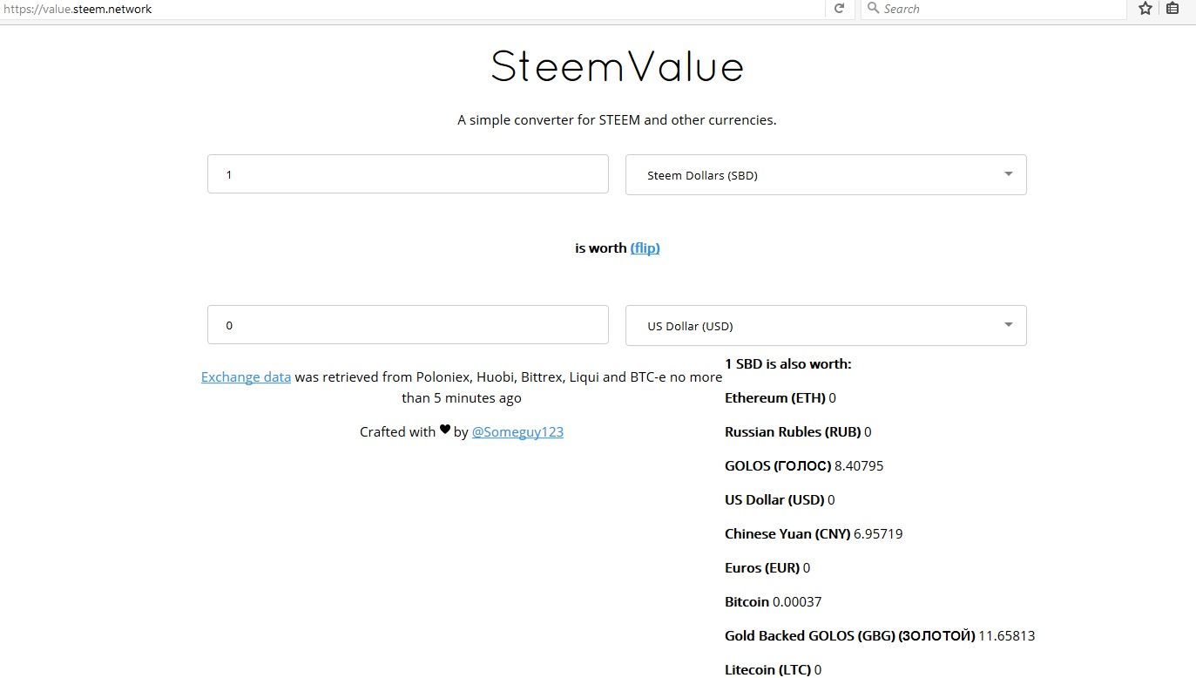Click the Ethereum (ETH) 0 row
Viewport: 1196px width, 678px height.
[780, 398]
